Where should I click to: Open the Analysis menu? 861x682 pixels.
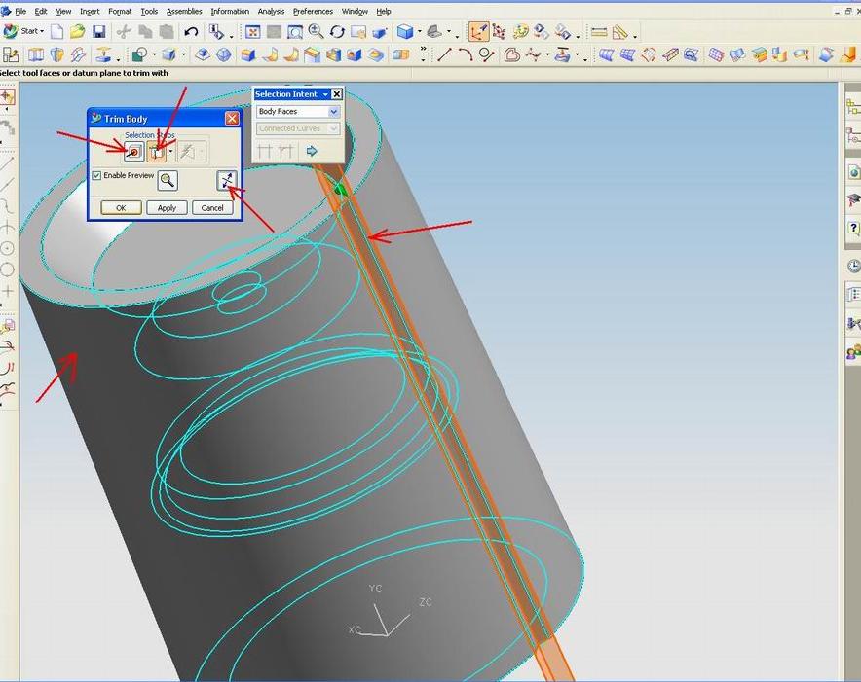(270, 11)
